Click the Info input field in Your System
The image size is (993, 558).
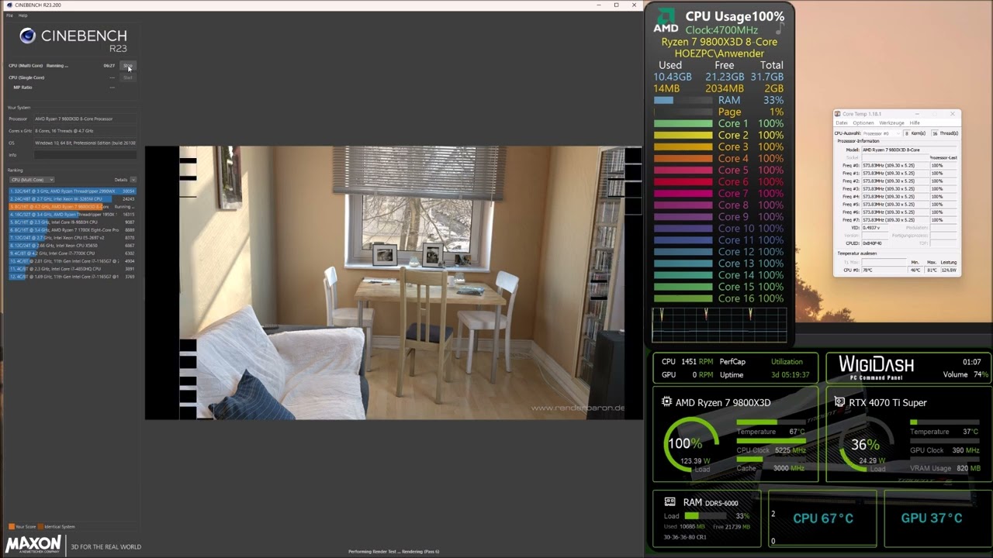tap(85, 155)
